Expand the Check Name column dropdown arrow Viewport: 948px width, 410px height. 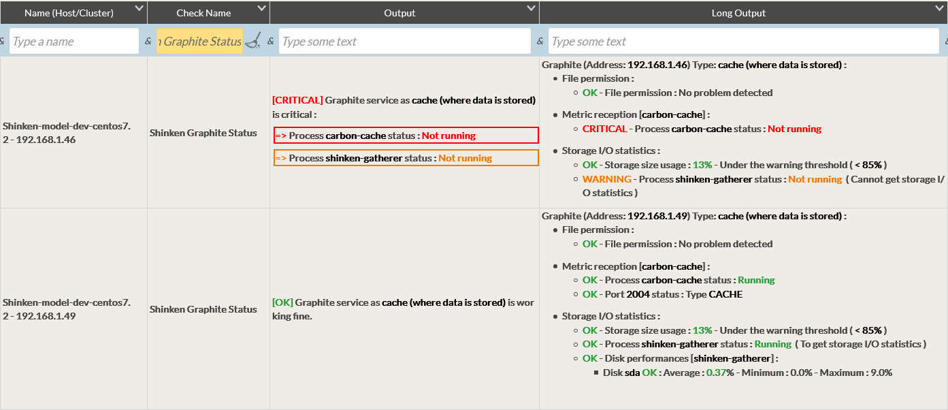[x=261, y=8]
